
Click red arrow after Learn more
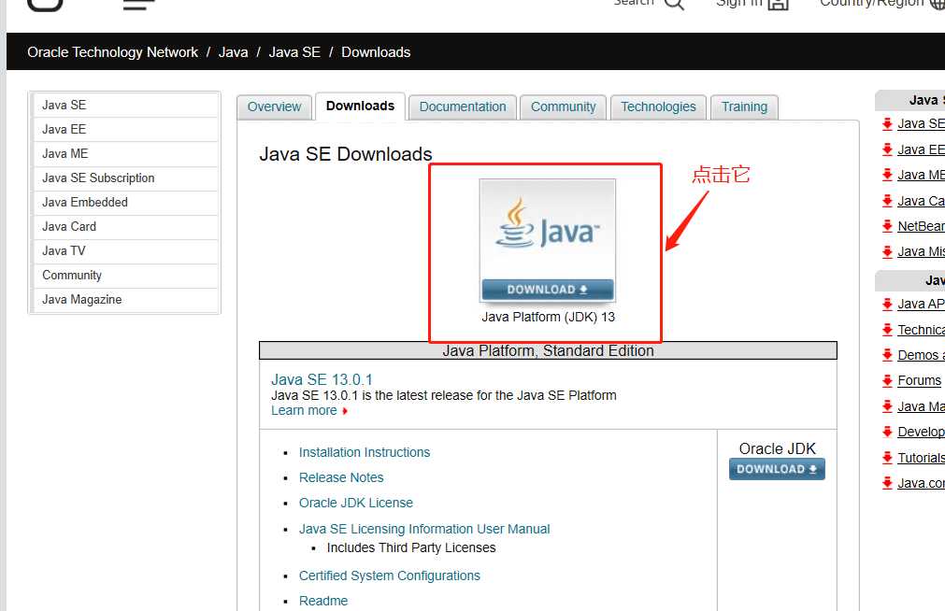(345, 411)
